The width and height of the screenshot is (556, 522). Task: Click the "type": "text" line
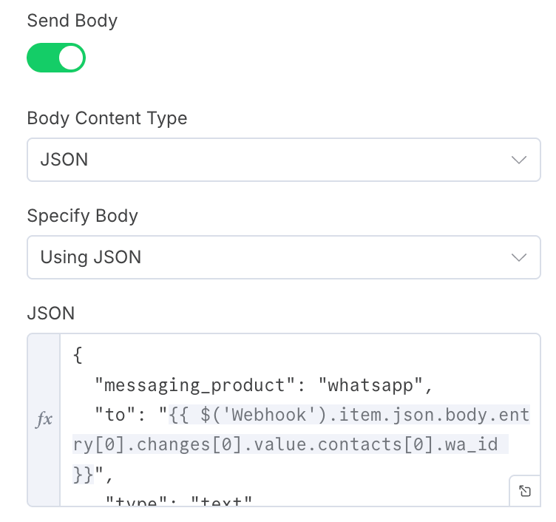coord(179,501)
